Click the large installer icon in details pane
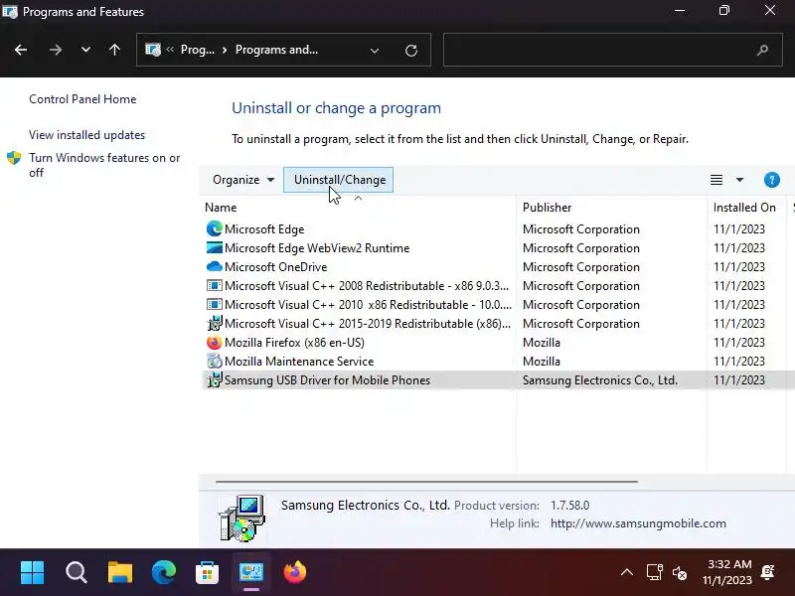Screen dimensions: 795x596 241,518
